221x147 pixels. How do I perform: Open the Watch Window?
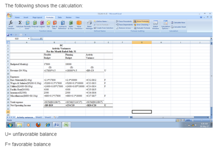tap(155, 24)
